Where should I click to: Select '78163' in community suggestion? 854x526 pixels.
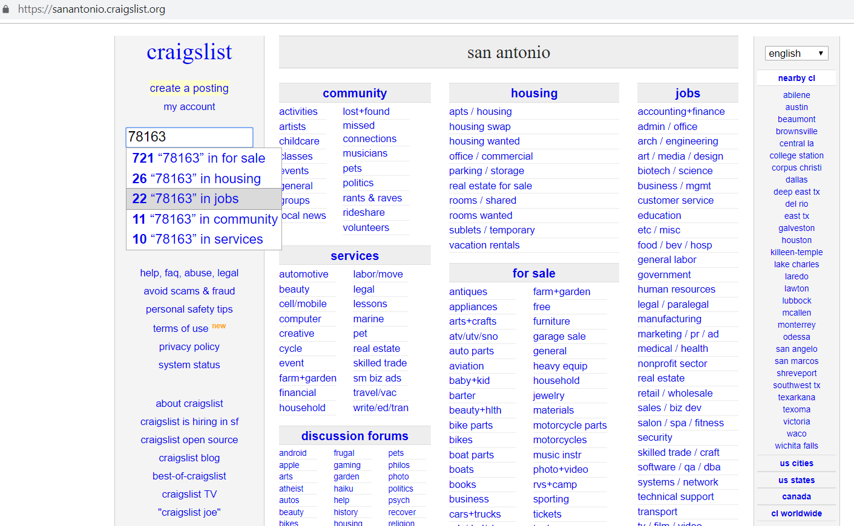(x=204, y=219)
